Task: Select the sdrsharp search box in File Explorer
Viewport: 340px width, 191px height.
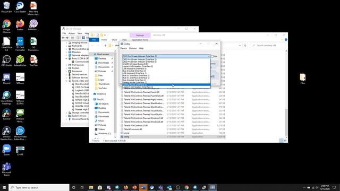Action: pos(268,46)
